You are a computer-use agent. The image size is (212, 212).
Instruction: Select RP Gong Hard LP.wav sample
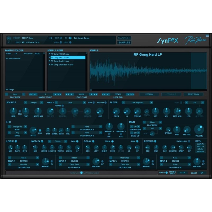pyautogui.click(x=68, y=58)
